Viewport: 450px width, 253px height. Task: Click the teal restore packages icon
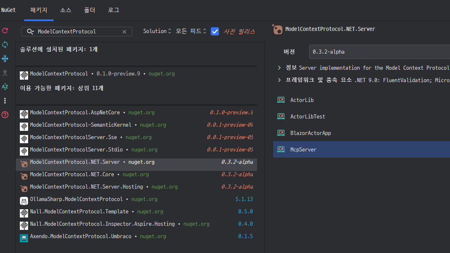(5, 45)
